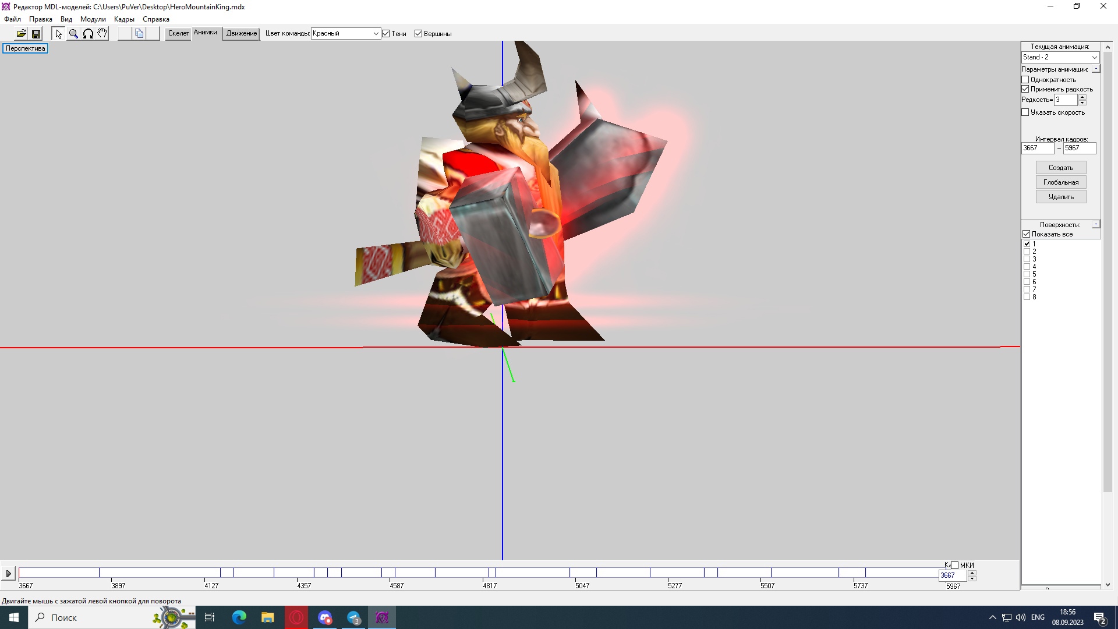Click the save floppy disk icon
This screenshot has width=1118, height=629.
36,34
